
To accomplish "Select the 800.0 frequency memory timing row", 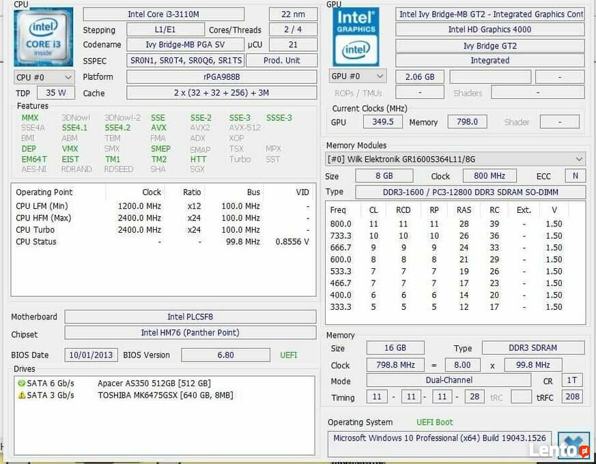I will (x=455, y=224).
